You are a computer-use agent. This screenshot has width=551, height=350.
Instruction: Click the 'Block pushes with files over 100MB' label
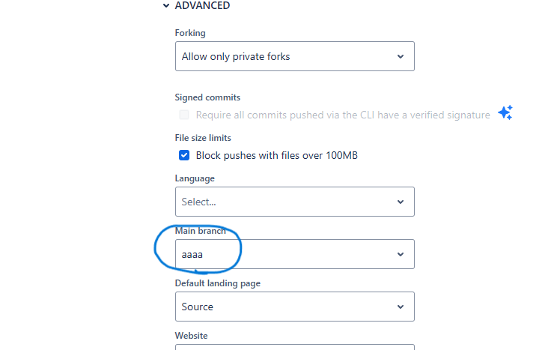click(x=277, y=155)
